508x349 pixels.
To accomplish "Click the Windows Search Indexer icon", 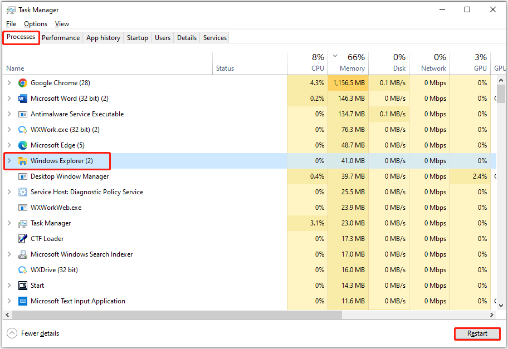I will click(x=23, y=254).
